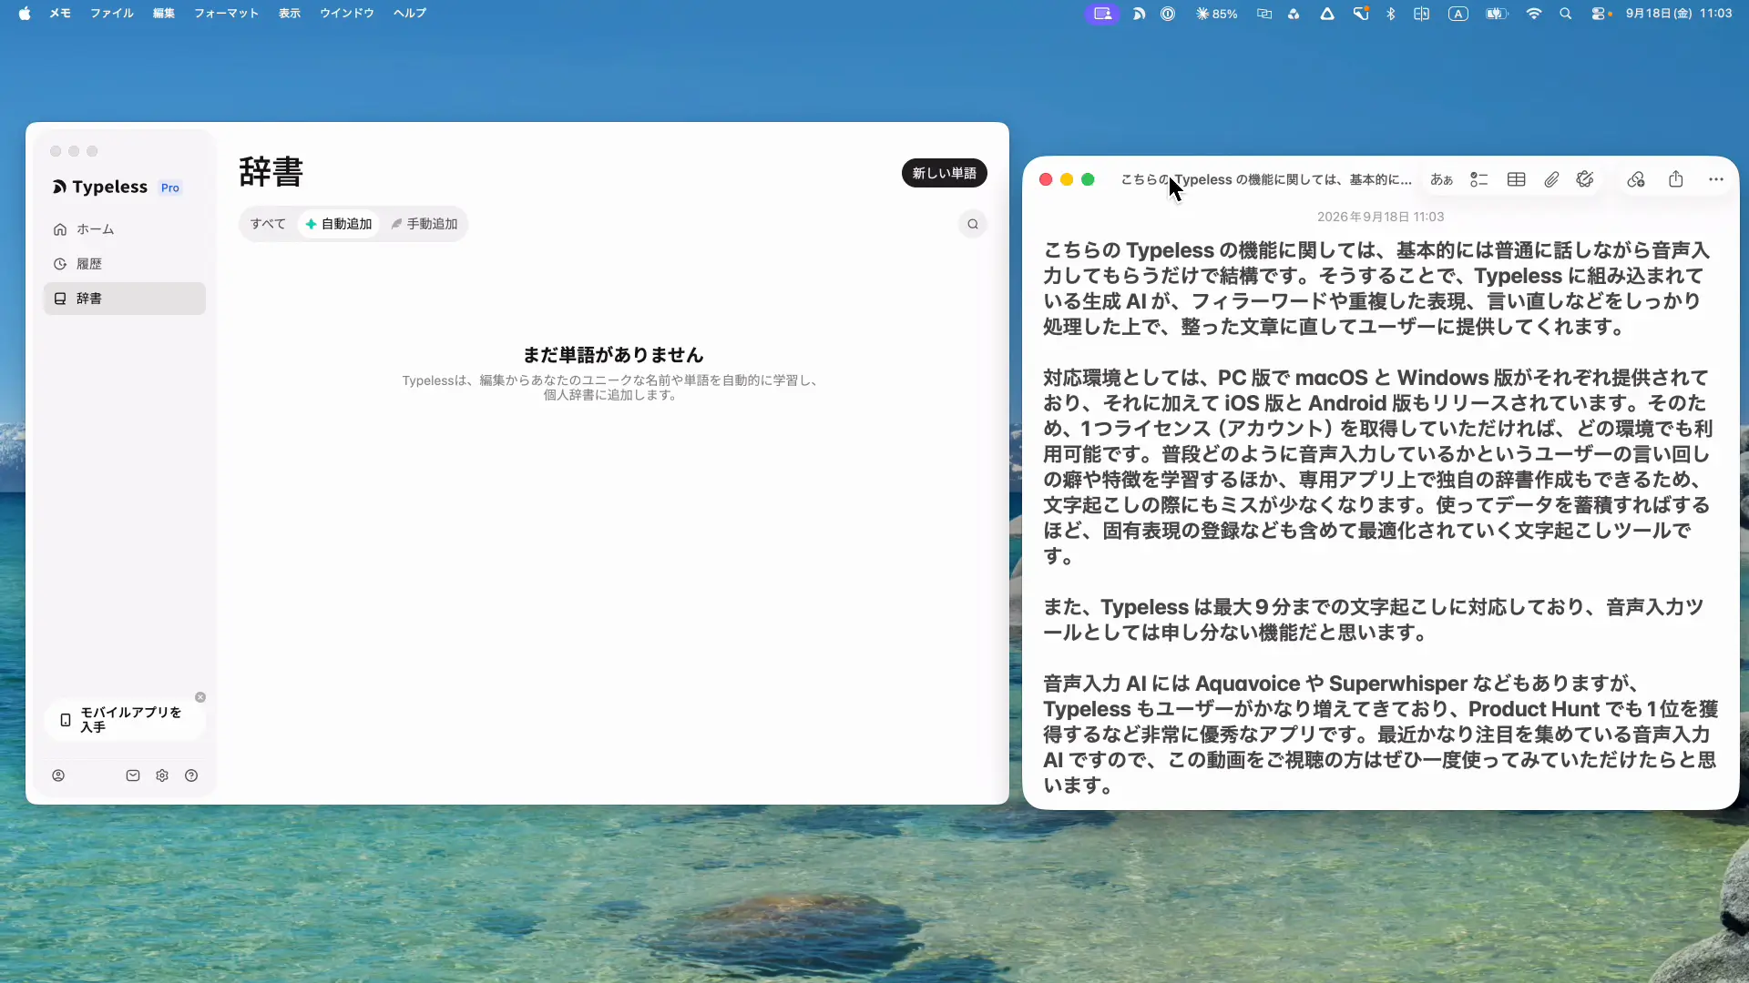Screen dimensions: 1749x983
Task: Click the Pro badge beside Typeless
Action: click(x=170, y=187)
